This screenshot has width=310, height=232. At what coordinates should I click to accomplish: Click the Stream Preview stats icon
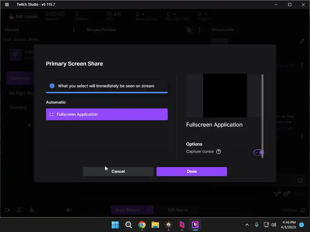(x=189, y=30)
